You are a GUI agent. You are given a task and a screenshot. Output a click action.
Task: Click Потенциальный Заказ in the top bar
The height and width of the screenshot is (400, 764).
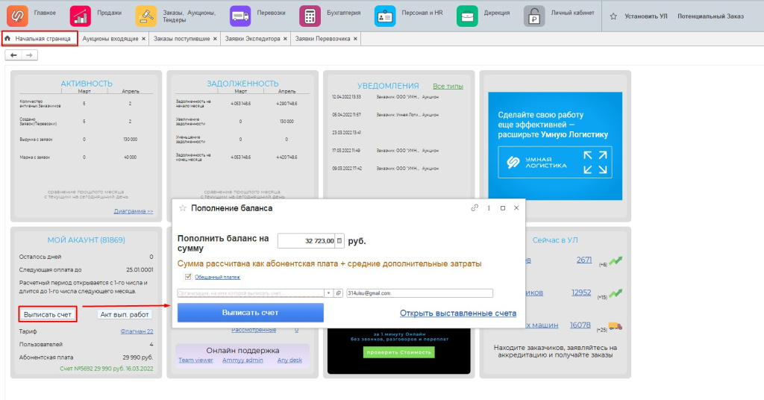click(x=710, y=16)
